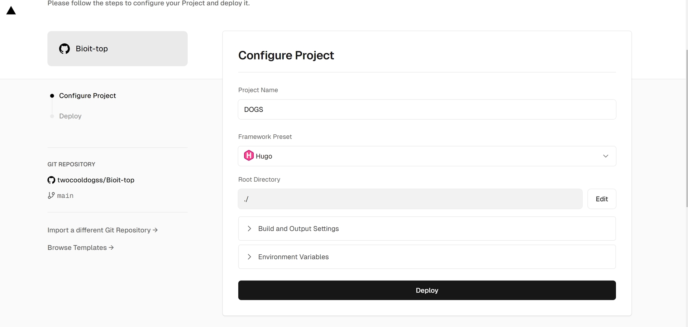Viewport: 688px width, 327px height.
Task: Expand the Environment Variables section
Action: [x=293, y=257]
